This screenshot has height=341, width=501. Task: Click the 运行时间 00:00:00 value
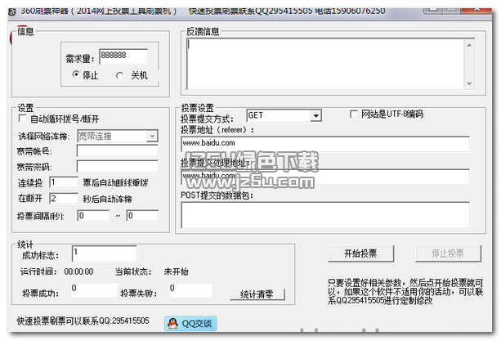pos(78,272)
